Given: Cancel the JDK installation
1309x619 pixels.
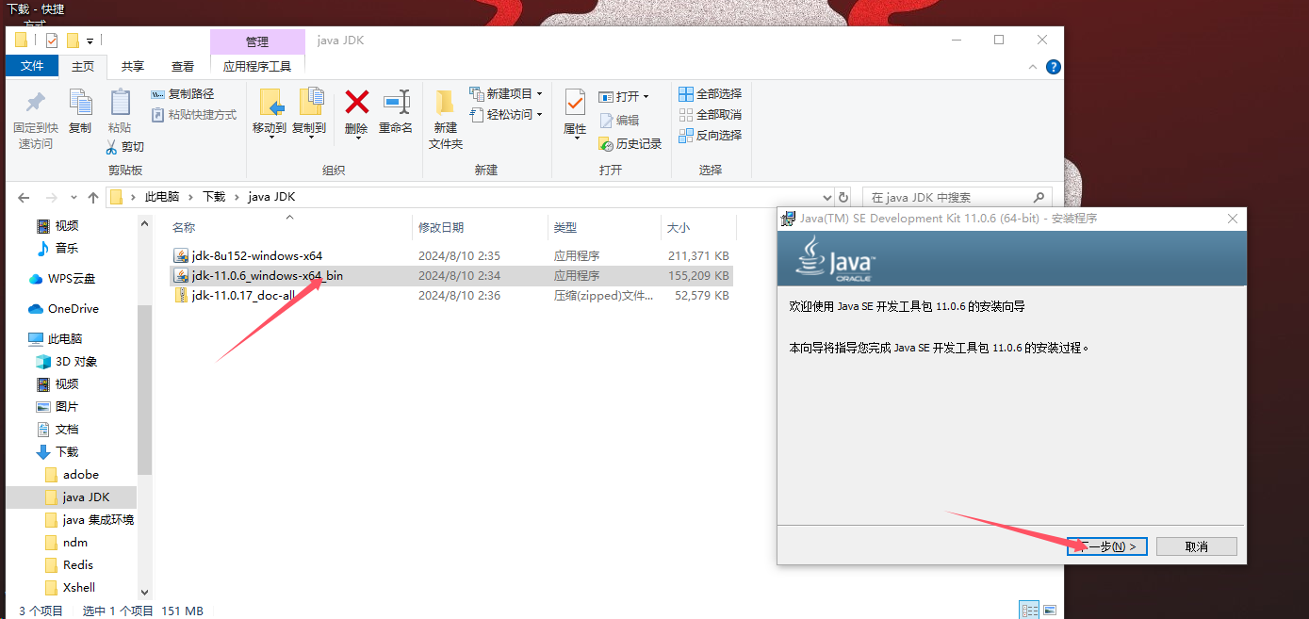Looking at the screenshot, I should pyautogui.click(x=1196, y=546).
